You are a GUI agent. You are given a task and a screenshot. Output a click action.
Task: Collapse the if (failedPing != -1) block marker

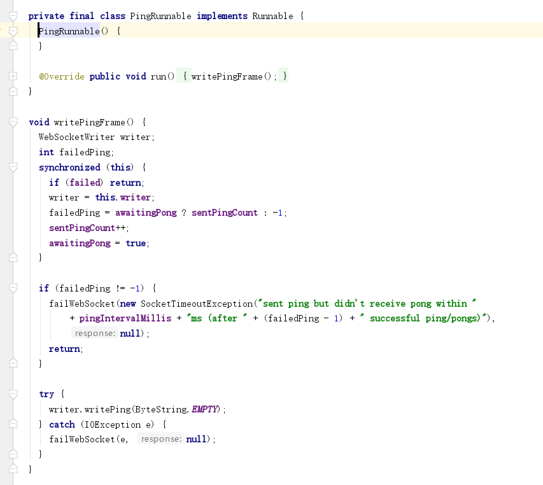click(13, 288)
